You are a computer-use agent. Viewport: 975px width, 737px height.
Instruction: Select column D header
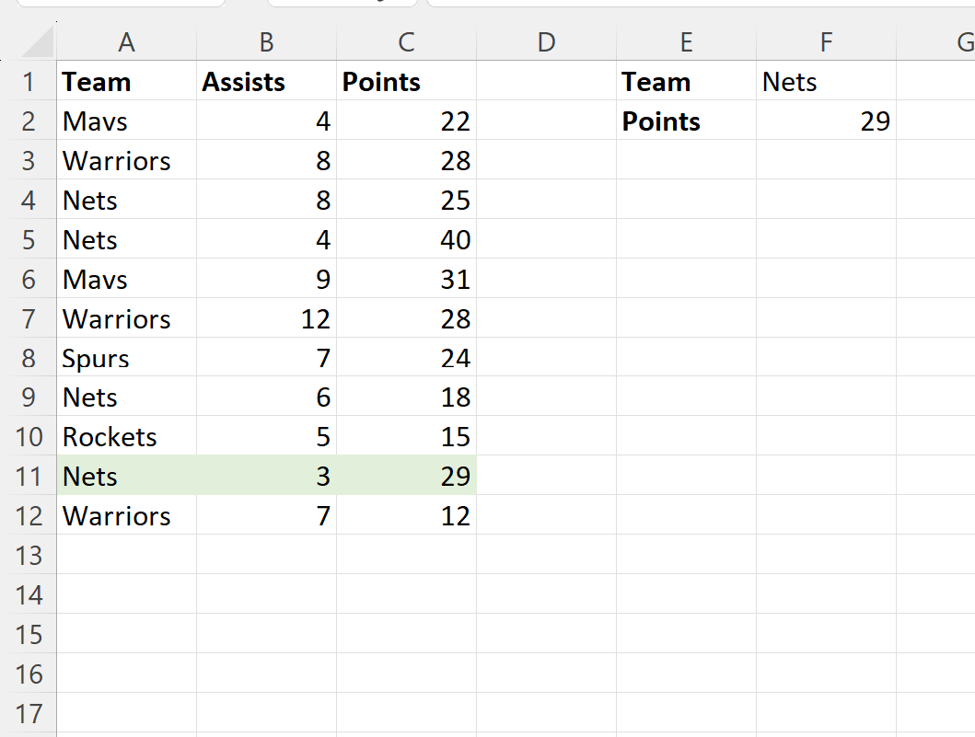546,42
